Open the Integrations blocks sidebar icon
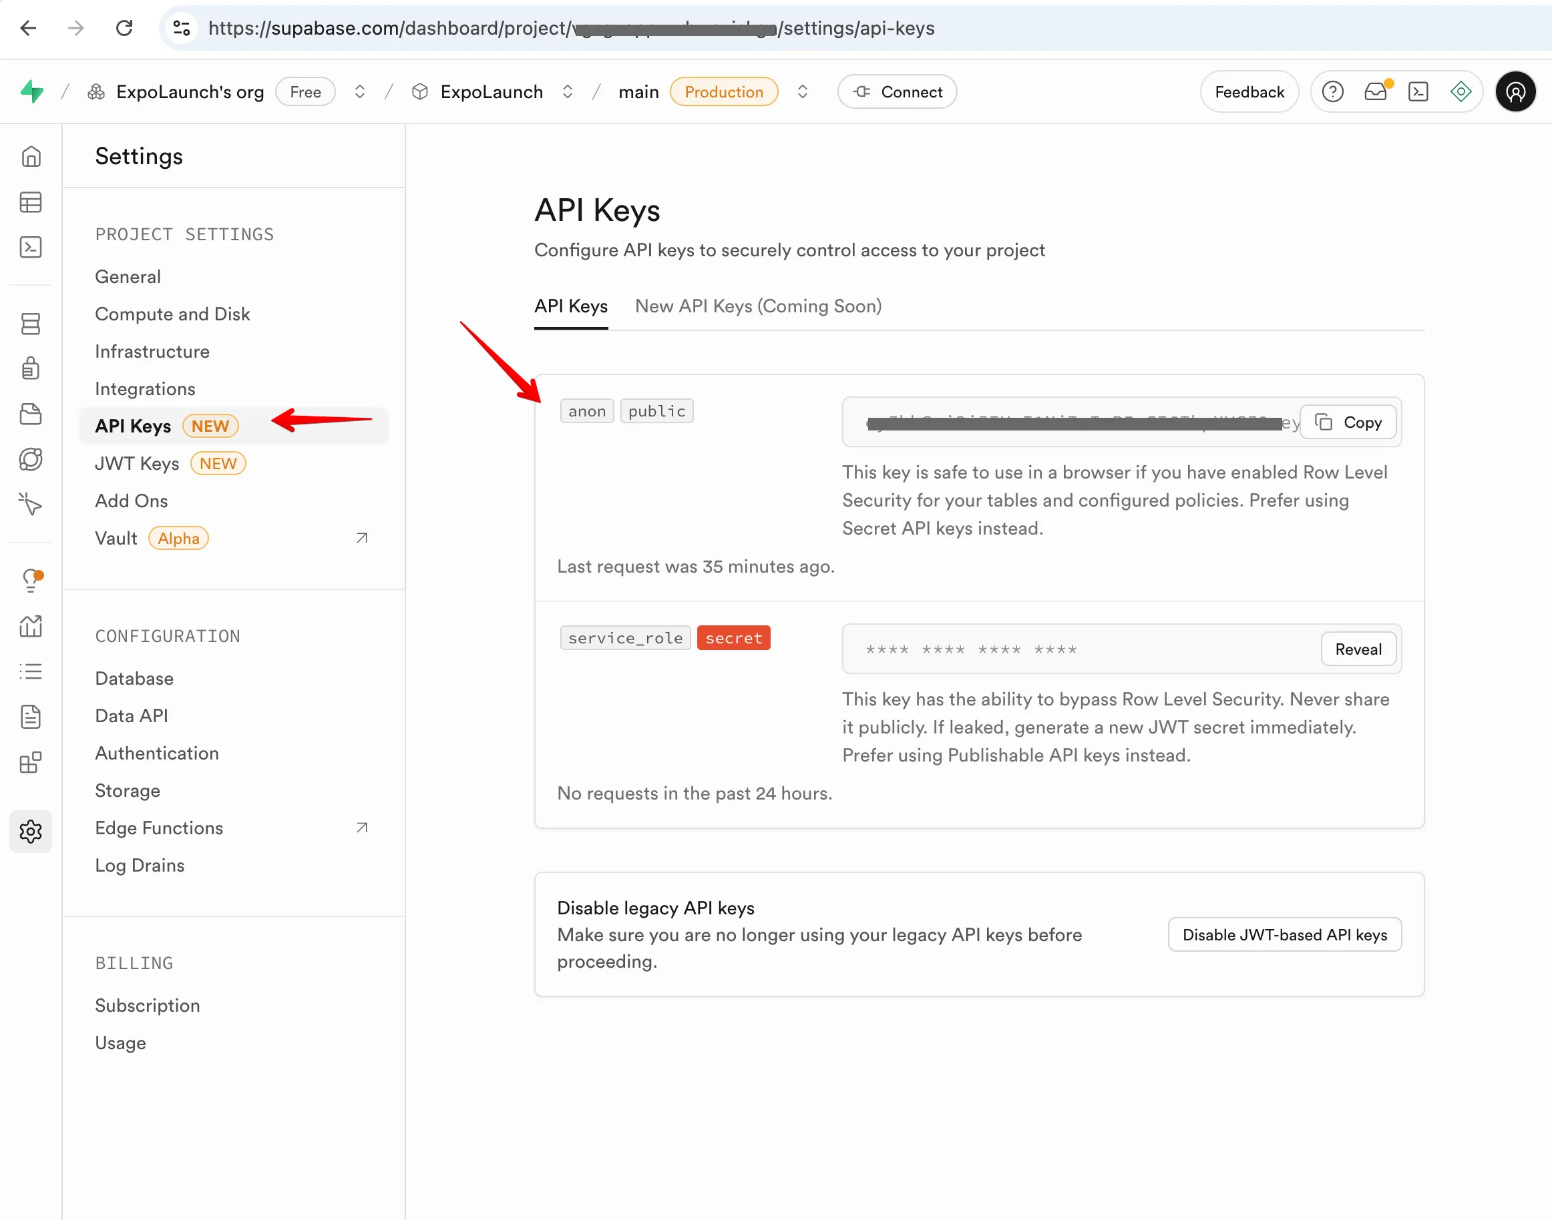This screenshot has width=1552, height=1220. [x=31, y=762]
